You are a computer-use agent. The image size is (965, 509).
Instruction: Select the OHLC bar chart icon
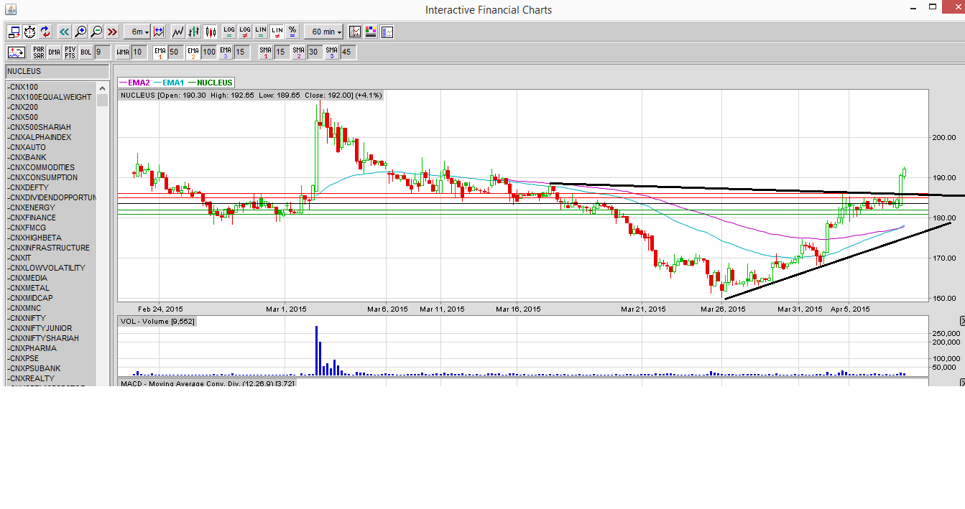[193, 32]
